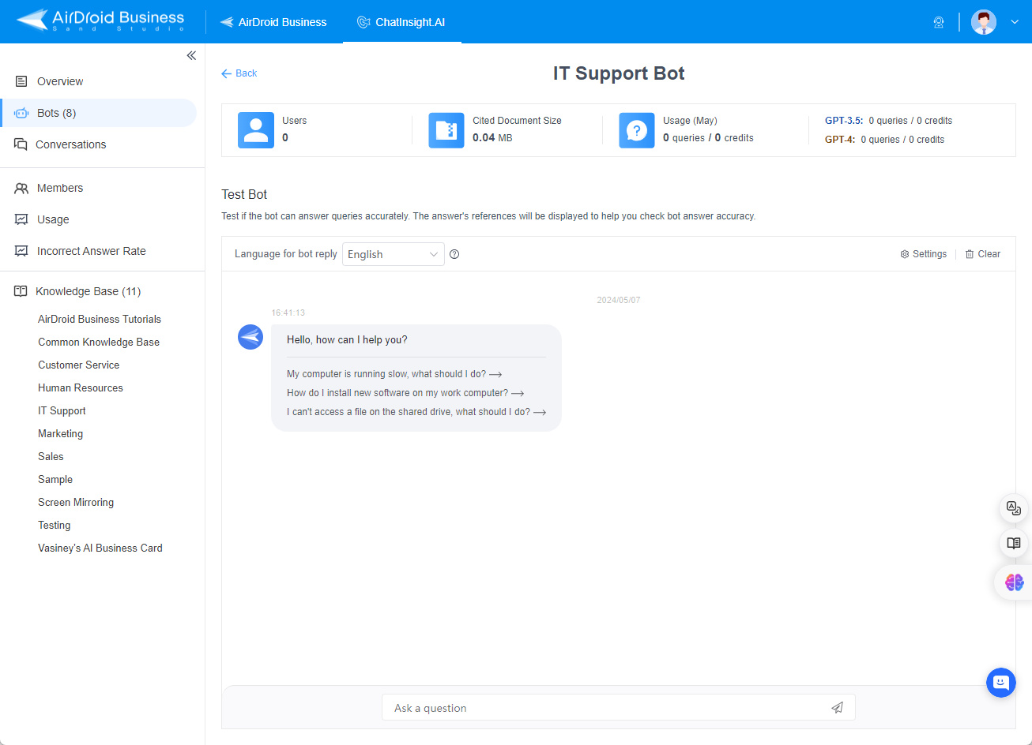The image size is (1032, 745).
Task: Click the Knowledge Base book icon
Action: click(x=21, y=291)
